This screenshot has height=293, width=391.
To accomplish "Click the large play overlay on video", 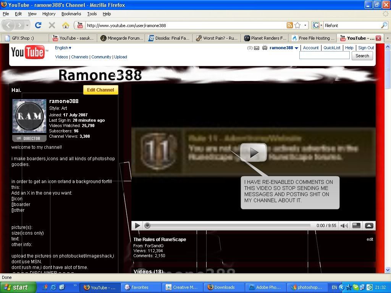I will tap(253, 153).
